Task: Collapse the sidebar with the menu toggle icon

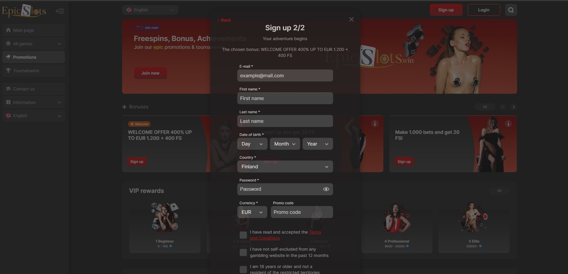Action: [60, 11]
